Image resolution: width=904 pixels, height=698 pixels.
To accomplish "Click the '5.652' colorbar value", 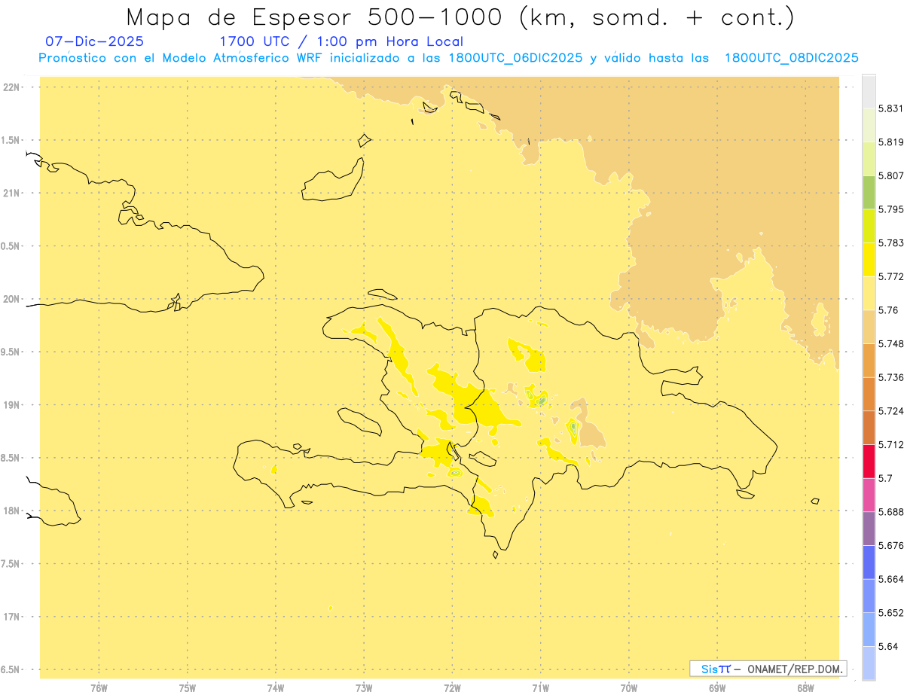I will click(890, 612).
